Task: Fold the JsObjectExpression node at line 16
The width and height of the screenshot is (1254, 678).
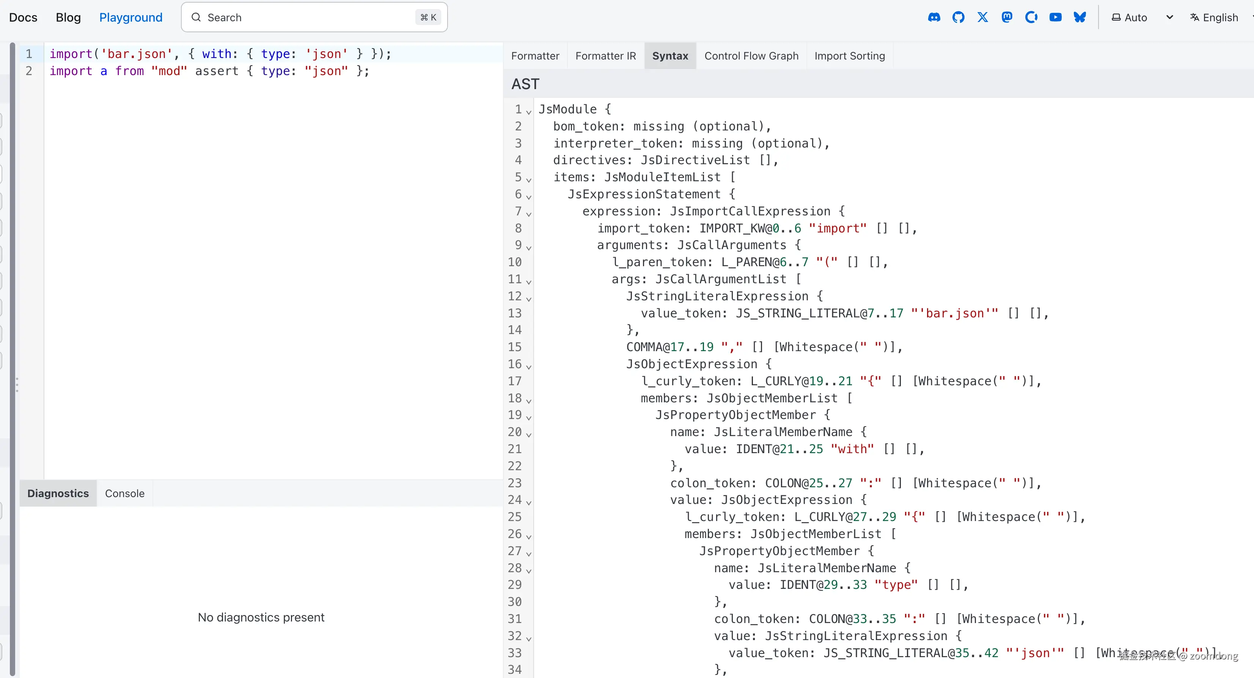Action: (529, 367)
